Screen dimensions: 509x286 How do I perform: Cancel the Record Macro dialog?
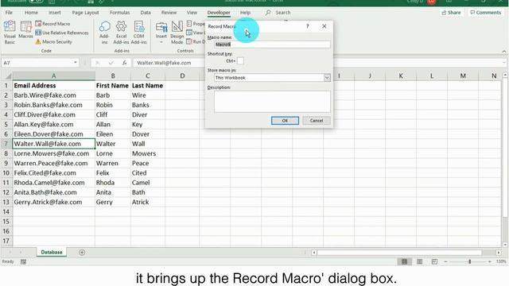[317, 121]
